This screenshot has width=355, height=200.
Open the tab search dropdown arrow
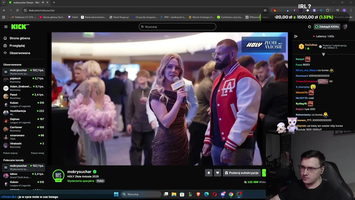pos(3,2)
